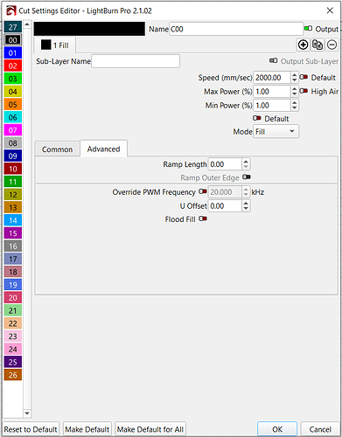Remove sub-layer with minus icon
Viewport: 342px width, 437px height.
(x=332, y=45)
